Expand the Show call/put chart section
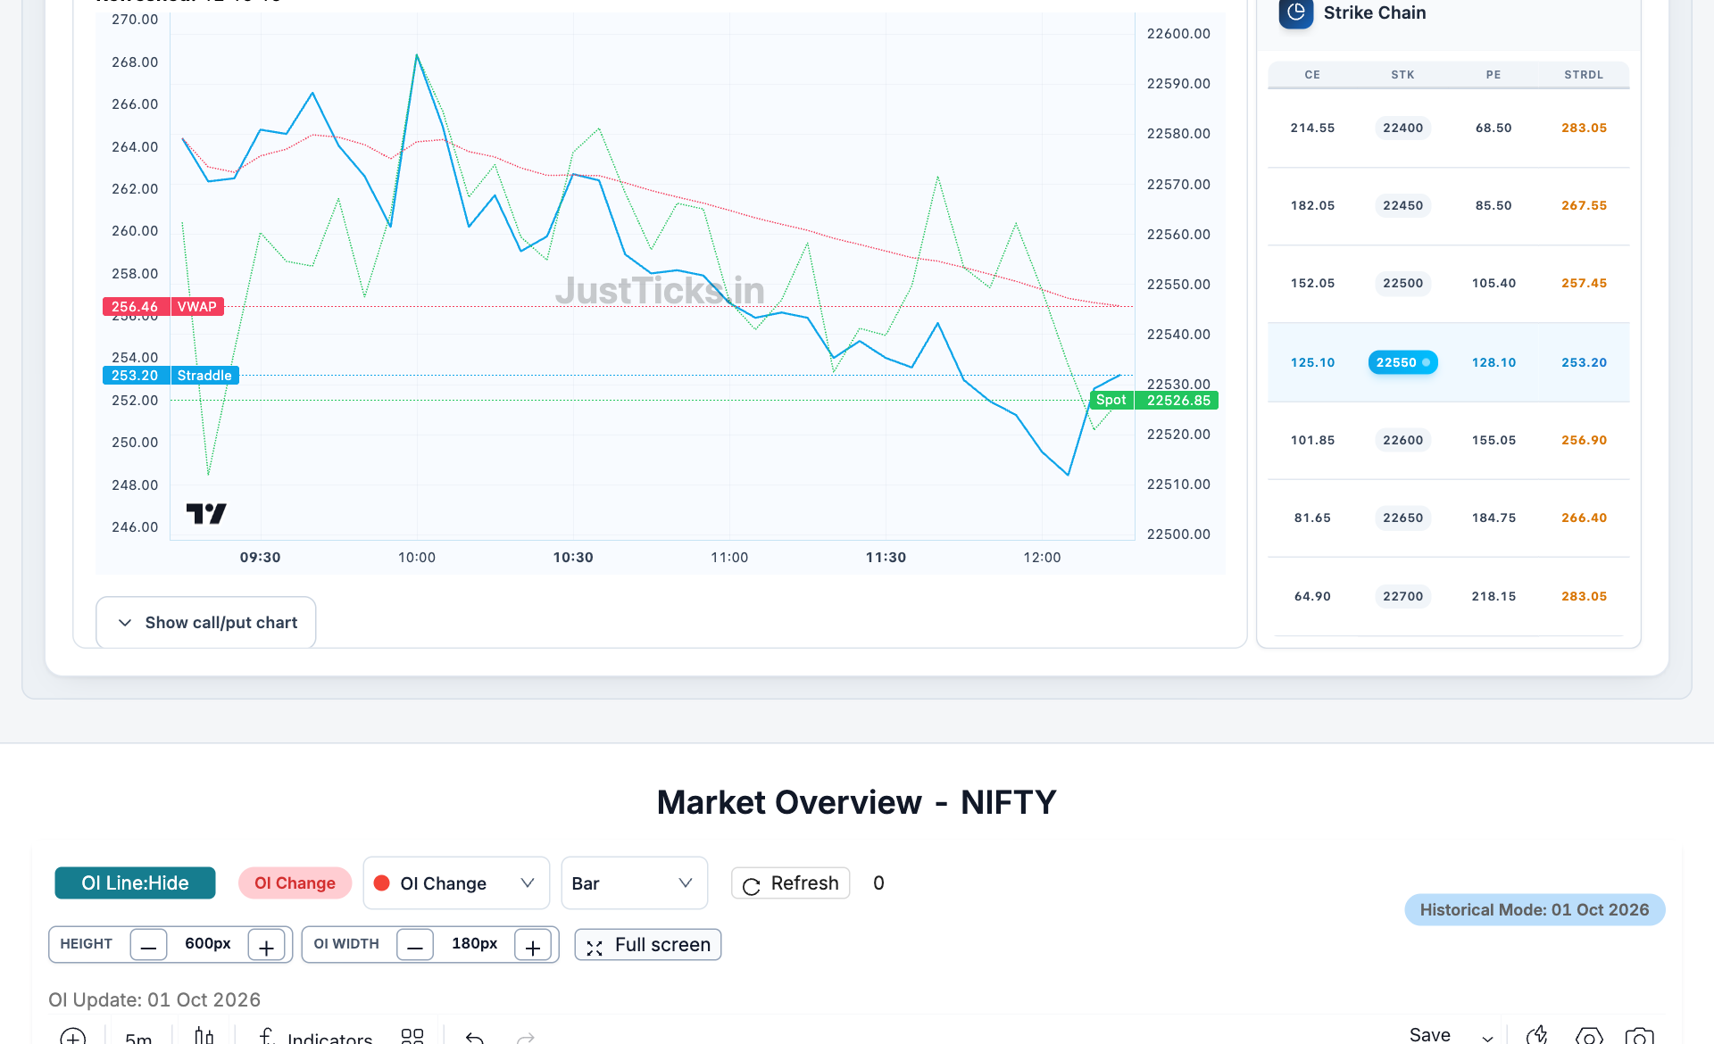This screenshot has width=1714, height=1044. 206,623
